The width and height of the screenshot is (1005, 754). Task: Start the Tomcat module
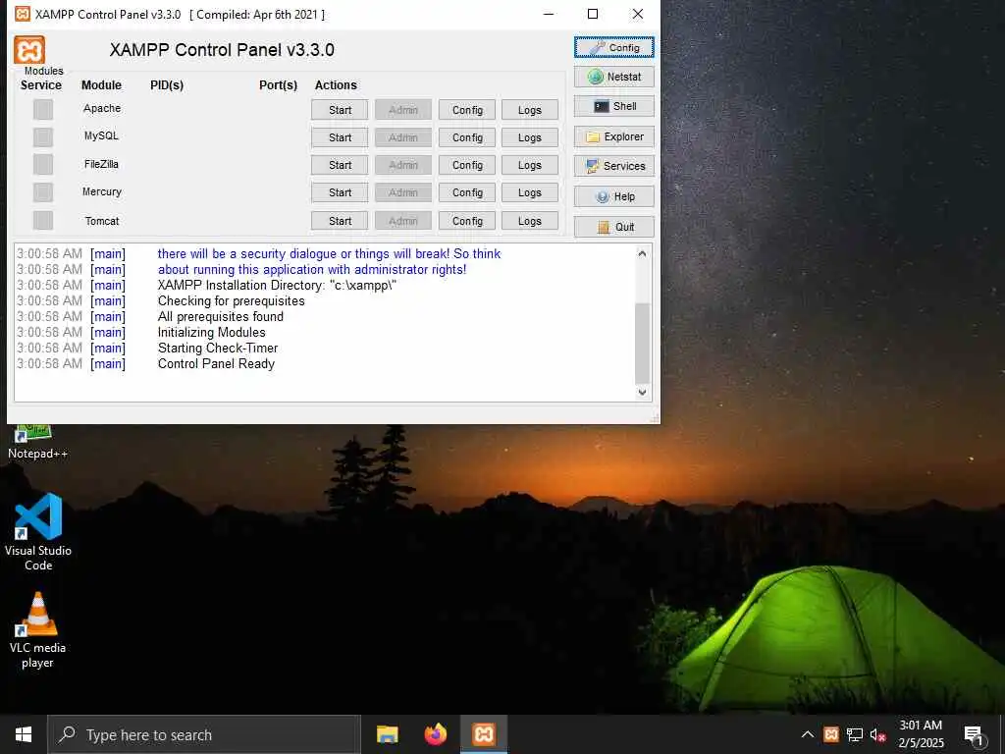(340, 221)
